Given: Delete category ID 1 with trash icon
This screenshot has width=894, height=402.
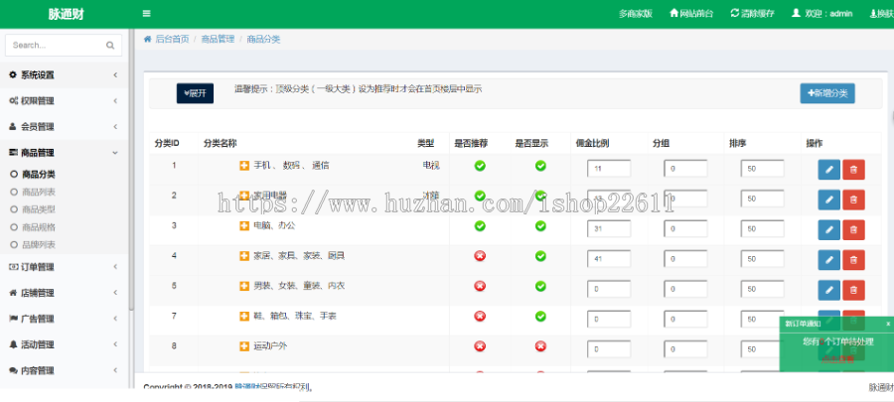Looking at the screenshot, I should coord(853,169).
